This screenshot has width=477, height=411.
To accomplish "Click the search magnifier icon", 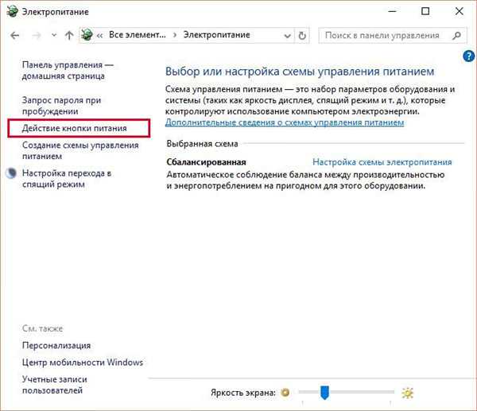I will click(456, 36).
